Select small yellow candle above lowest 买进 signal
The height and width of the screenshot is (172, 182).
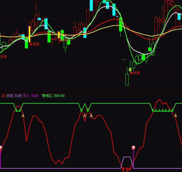pyautogui.click(x=130, y=70)
